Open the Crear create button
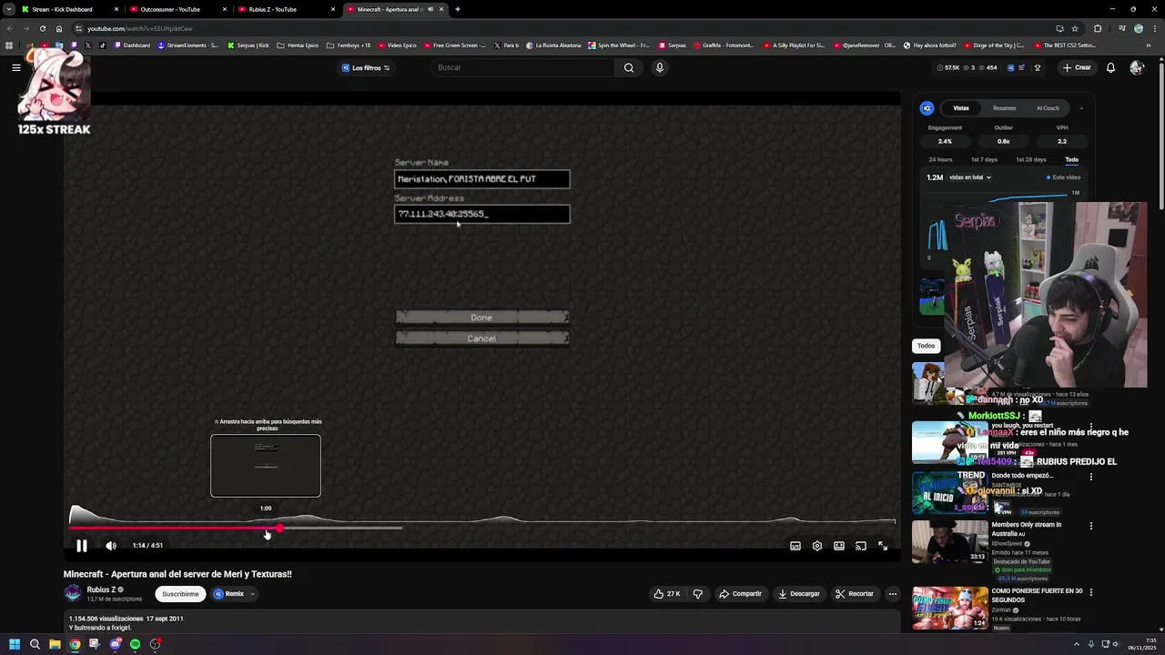1165x655 pixels. 1077,67
